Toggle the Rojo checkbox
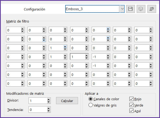 pos(131,99)
